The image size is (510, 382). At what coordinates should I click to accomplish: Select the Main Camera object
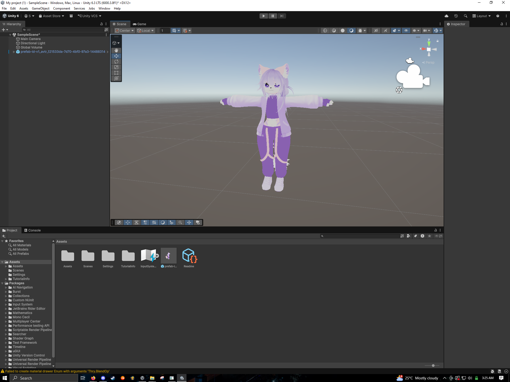click(x=31, y=39)
